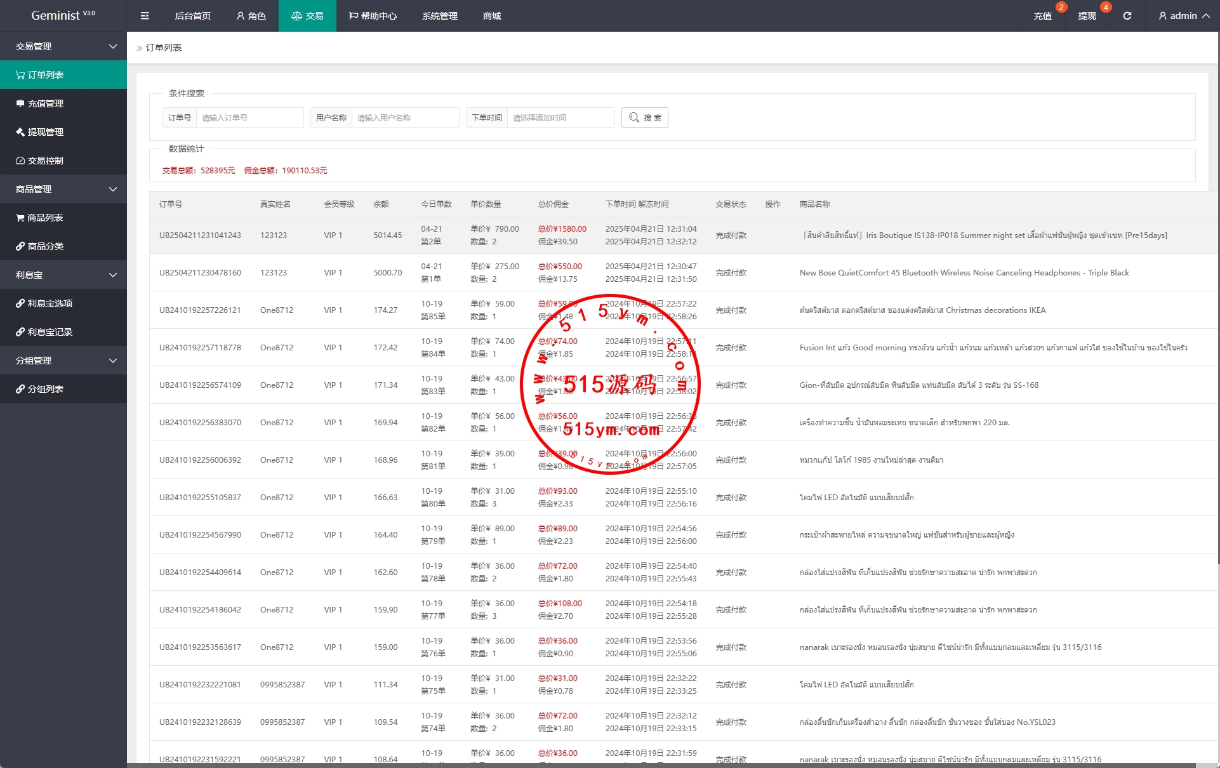Click the 搜索 search button

(645, 117)
